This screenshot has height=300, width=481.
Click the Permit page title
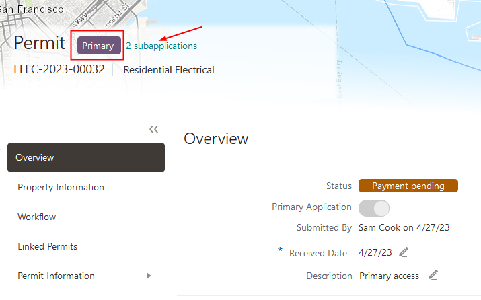(40, 44)
